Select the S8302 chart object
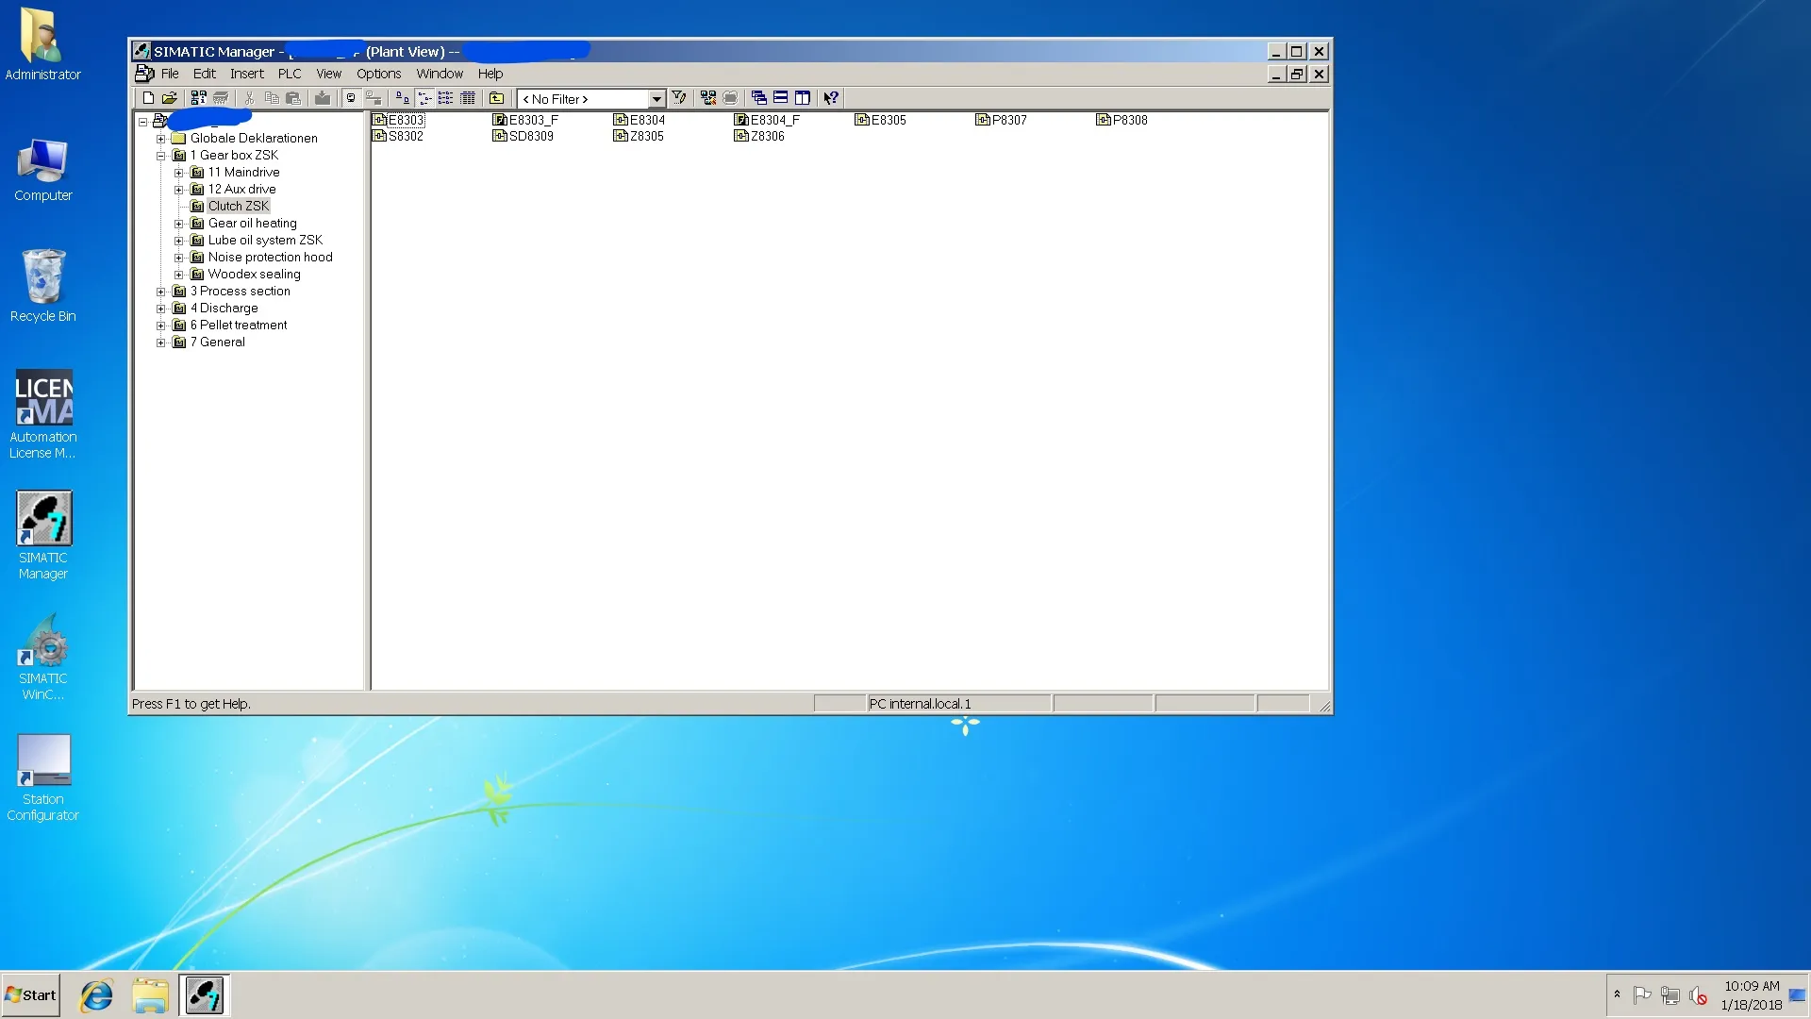 pyautogui.click(x=398, y=136)
